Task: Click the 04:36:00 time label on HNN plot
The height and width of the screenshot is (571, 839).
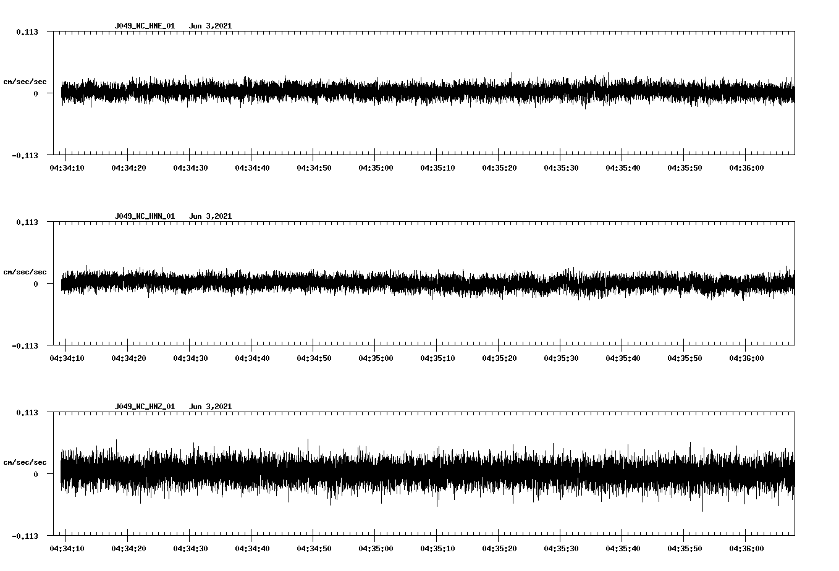Action: [x=746, y=358]
